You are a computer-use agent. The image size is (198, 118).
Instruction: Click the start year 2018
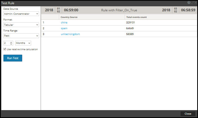pyautogui.click(x=49, y=10)
